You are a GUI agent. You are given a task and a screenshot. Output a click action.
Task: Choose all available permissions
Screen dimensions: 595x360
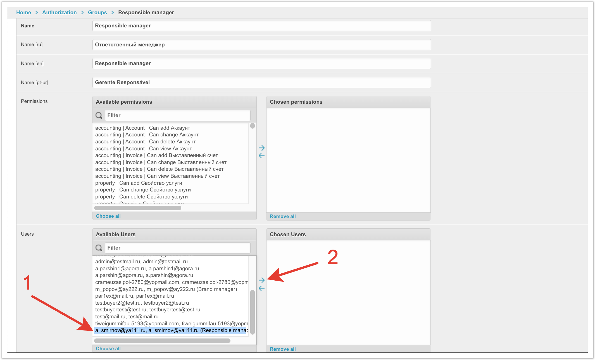click(x=108, y=216)
